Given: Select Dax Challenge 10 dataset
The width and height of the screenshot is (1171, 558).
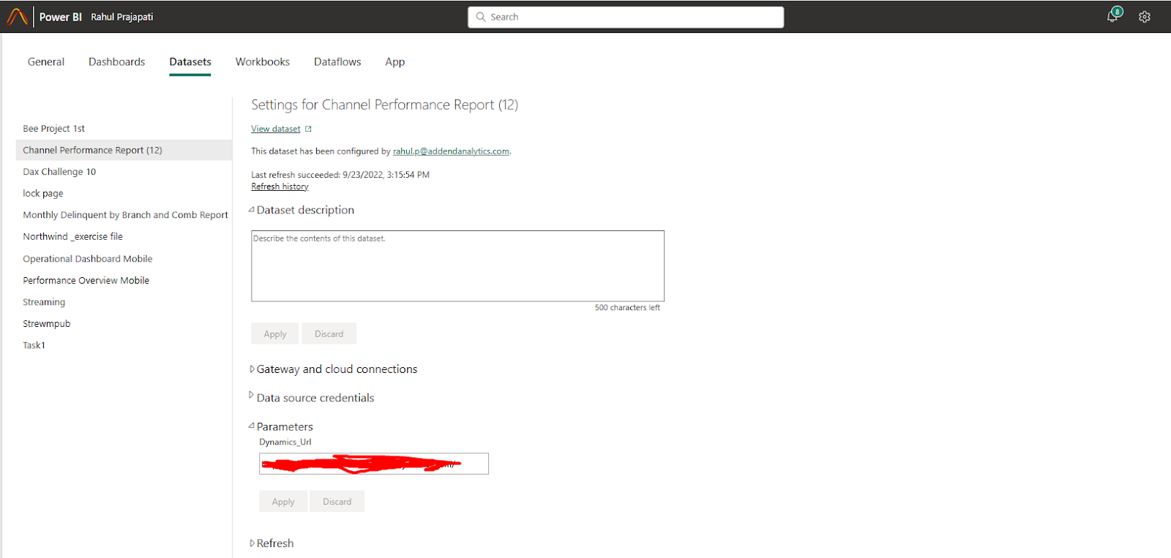Looking at the screenshot, I should click(x=59, y=172).
